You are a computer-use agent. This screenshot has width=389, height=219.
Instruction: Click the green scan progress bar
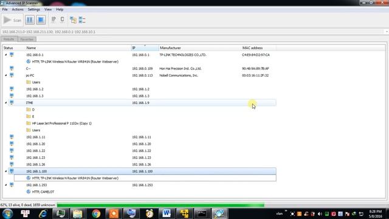click(x=160, y=205)
